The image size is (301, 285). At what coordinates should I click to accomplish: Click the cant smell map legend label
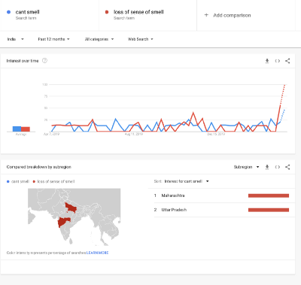pos(20,181)
